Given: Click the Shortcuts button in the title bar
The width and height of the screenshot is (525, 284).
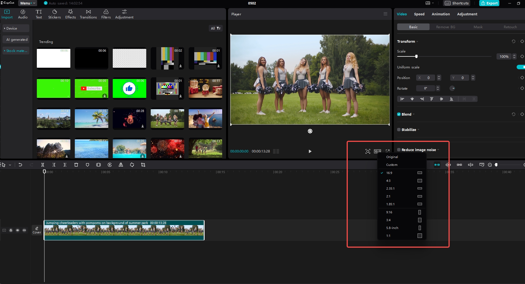Looking at the screenshot, I should pyautogui.click(x=456, y=3).
